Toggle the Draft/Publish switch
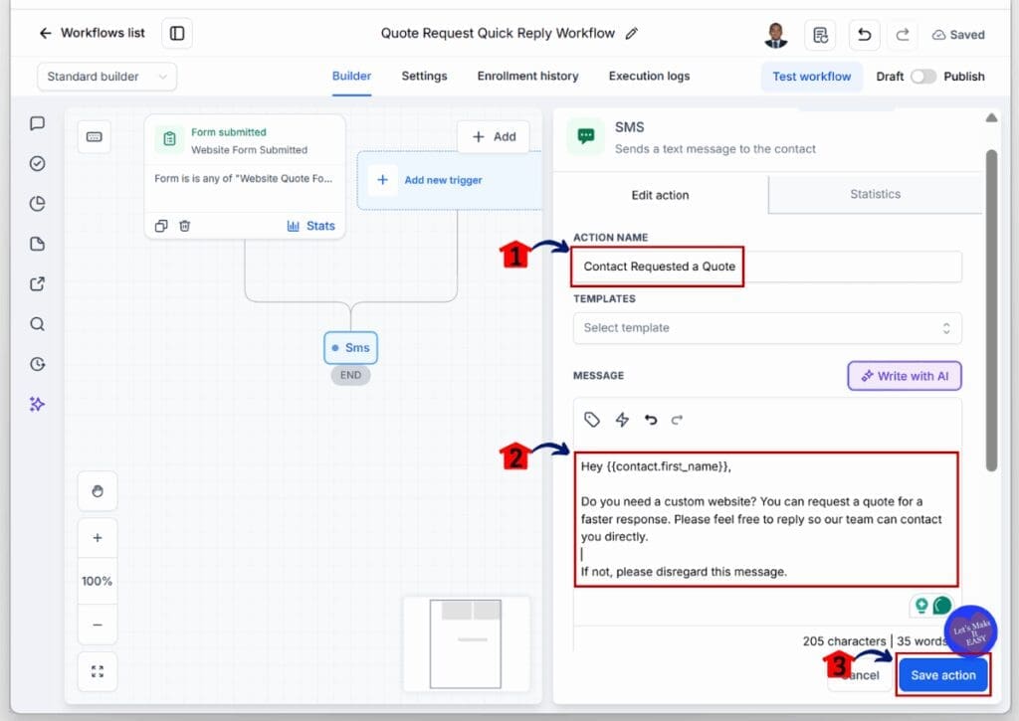This screenshot has width=1019, height=721. (922, 77)
